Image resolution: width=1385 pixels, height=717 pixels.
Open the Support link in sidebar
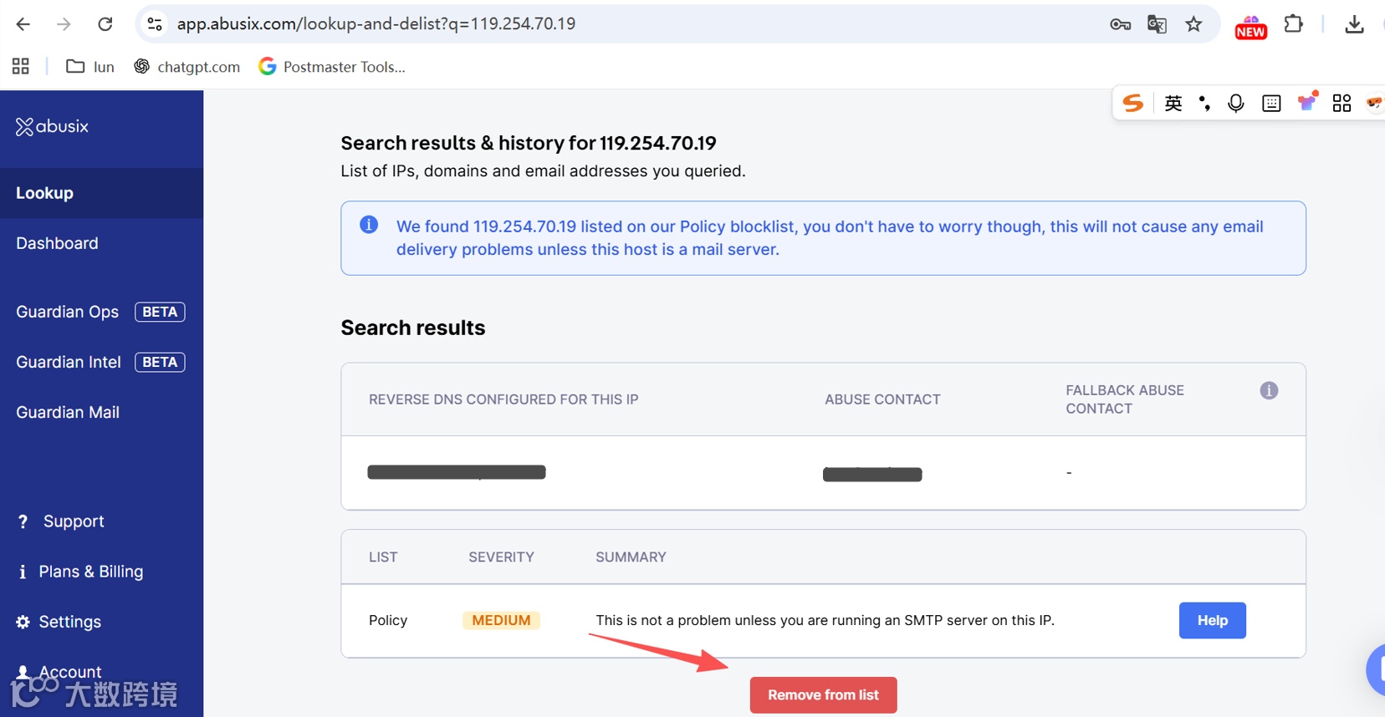pyautogui.click(x=74, y=521)
